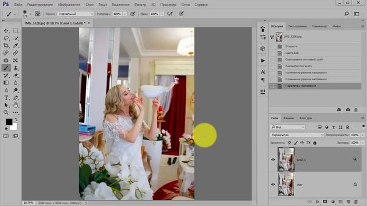Select the Zoom tool
The image size is (367, 206).
pos(6,113)
